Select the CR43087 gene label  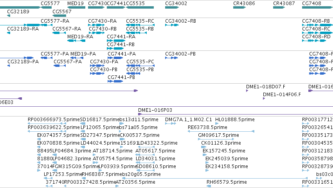pos(284,4)
